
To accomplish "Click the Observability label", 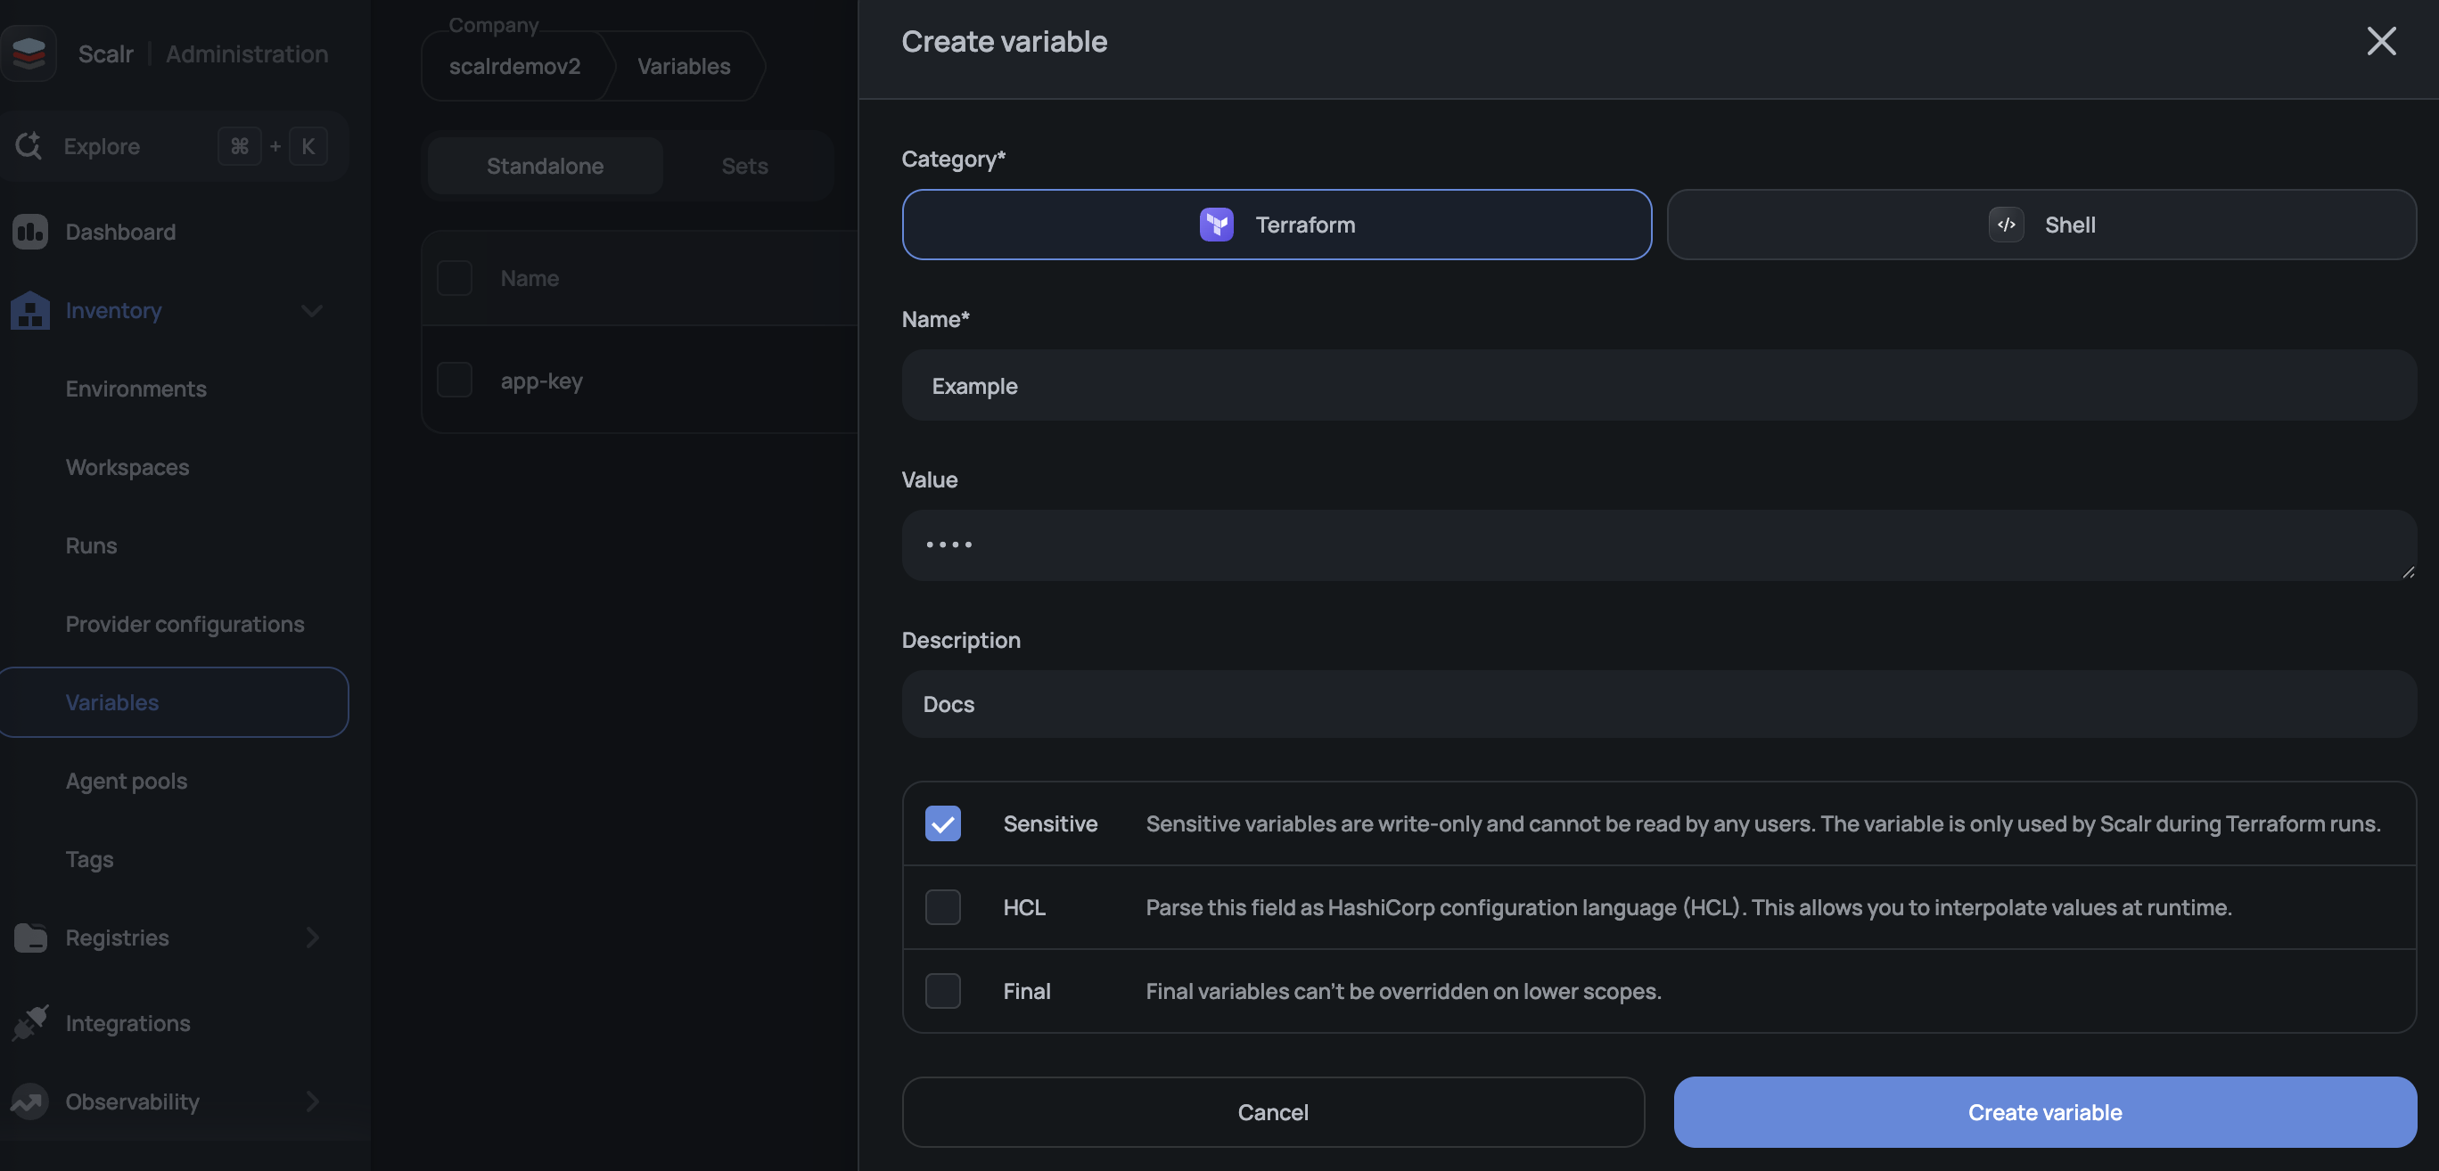I will pyautogui.click(x=133, y=1101).
